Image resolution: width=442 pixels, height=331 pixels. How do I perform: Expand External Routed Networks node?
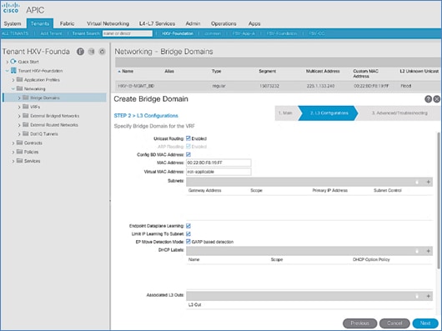(x=19, y=125)
